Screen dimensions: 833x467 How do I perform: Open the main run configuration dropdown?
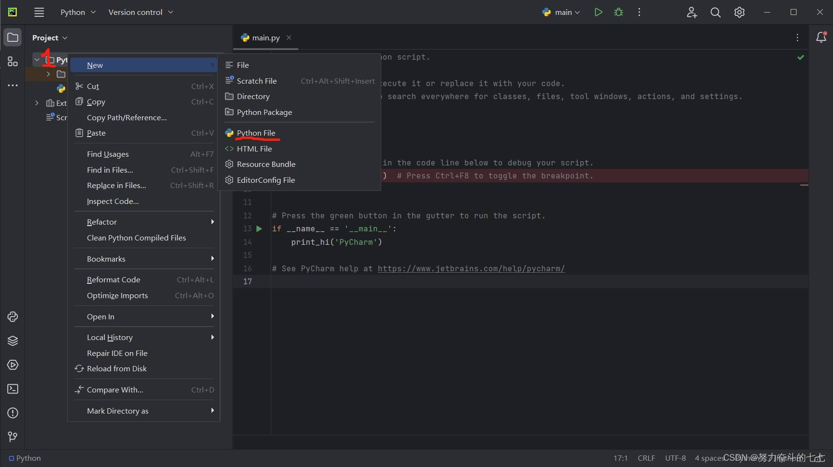[x=561, y=12]
